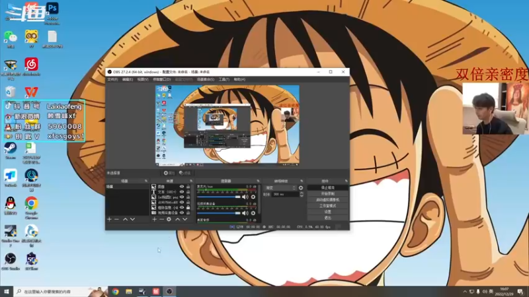The width and height of the screenshot is (529, 297).
Task: Adjust second mixer channel volume slider
Action: tap(219, 213)
